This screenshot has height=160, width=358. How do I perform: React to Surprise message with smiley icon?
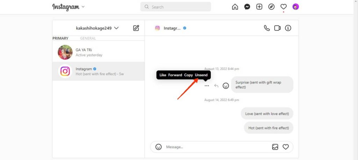click(x=226, y=86)
